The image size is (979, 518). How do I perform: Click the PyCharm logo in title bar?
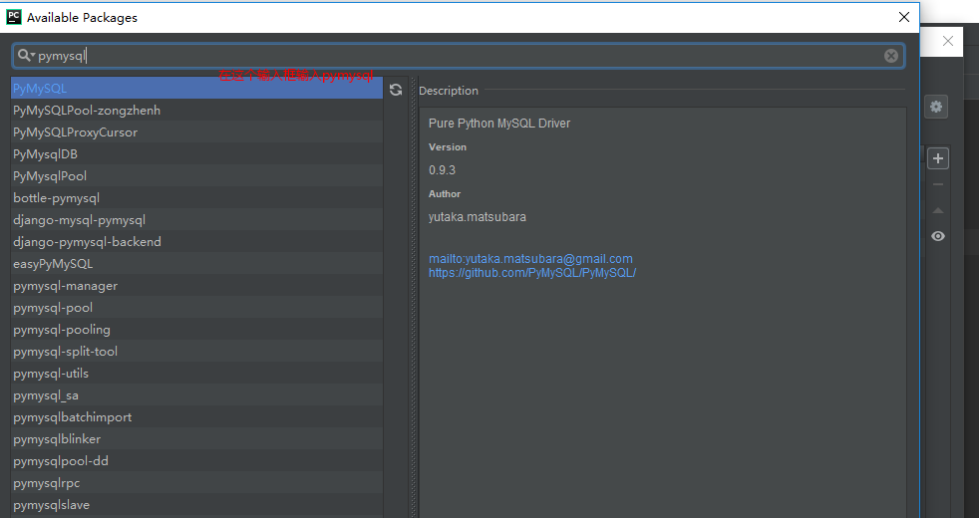(x=14, y=17)
